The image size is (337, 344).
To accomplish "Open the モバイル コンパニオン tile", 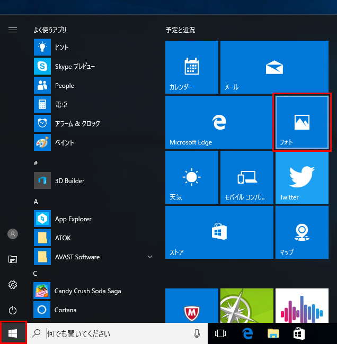I will [x=246, y=177].
